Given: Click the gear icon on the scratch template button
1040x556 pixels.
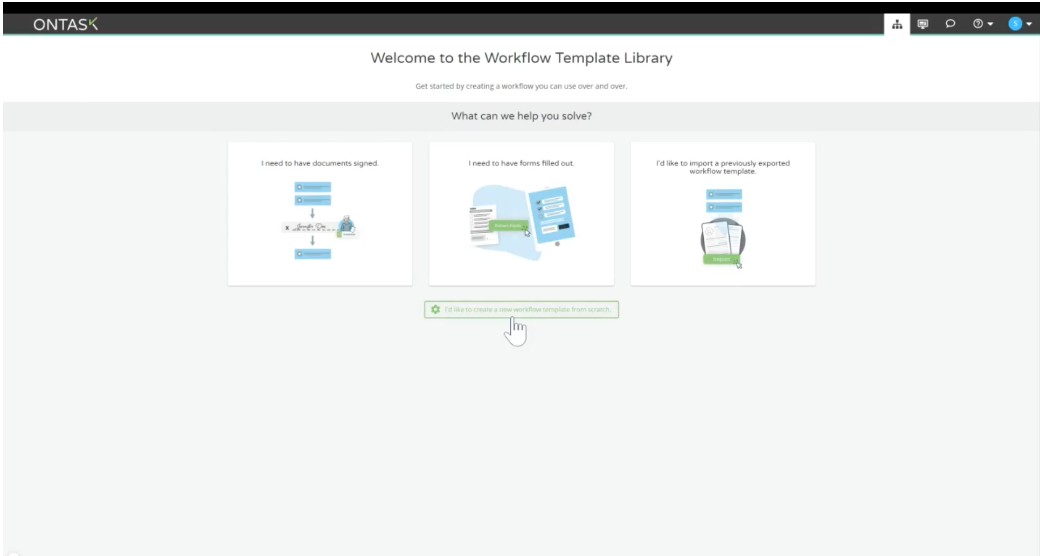Looking at the screenshot, I should pyautogui.click(x=435, y=309).
